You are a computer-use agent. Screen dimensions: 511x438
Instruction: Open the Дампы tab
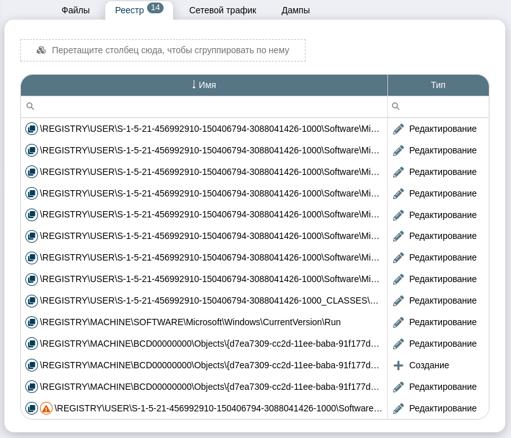[295, 10]
